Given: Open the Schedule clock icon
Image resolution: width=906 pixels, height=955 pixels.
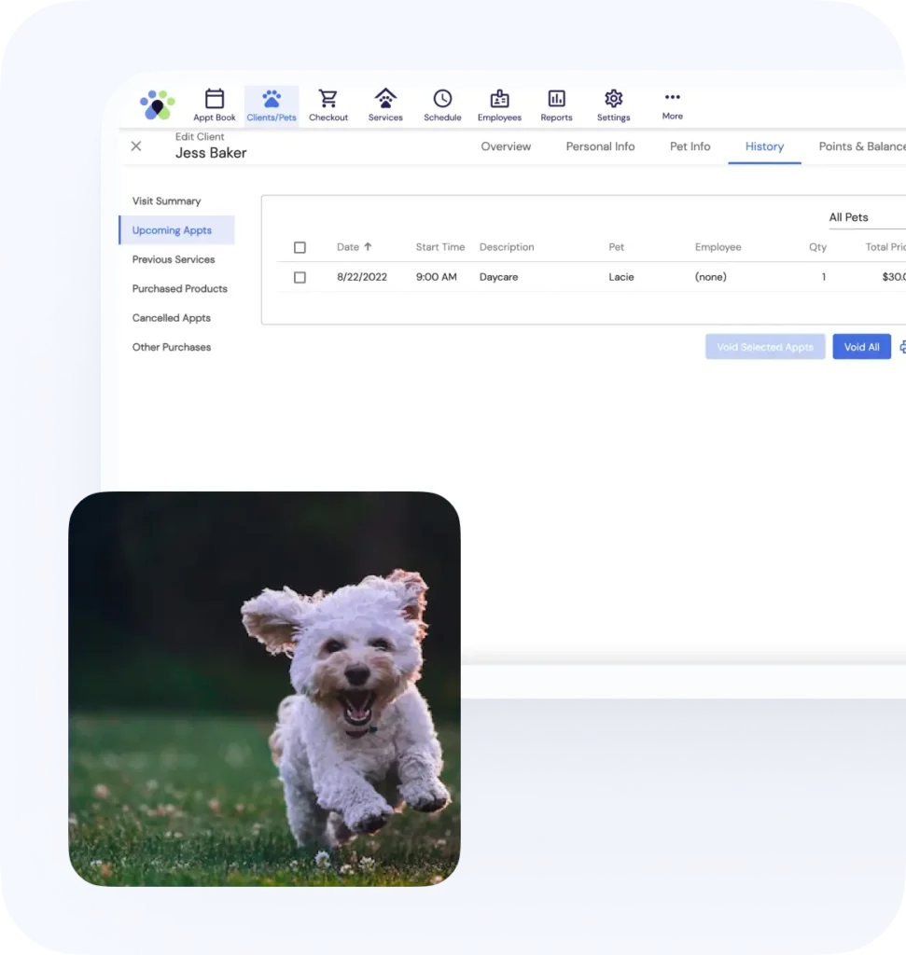Looking at the screenshot, I should point(442,99).
